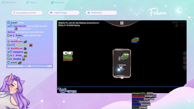Click the brok3ndollz subscriber pill
This screenshot has height=109, width=194.
coord(101,13)
